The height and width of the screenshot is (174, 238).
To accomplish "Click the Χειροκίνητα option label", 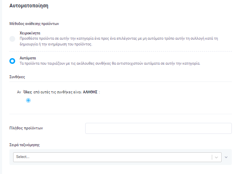I will coord(30,33).
